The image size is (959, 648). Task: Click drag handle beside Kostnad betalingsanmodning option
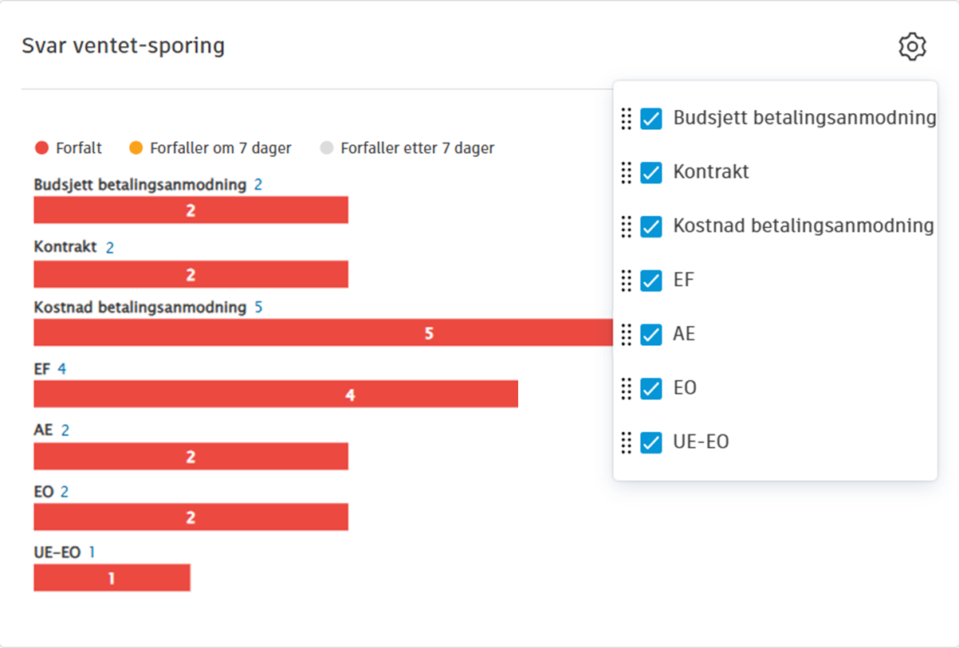[x=627, y=226]
